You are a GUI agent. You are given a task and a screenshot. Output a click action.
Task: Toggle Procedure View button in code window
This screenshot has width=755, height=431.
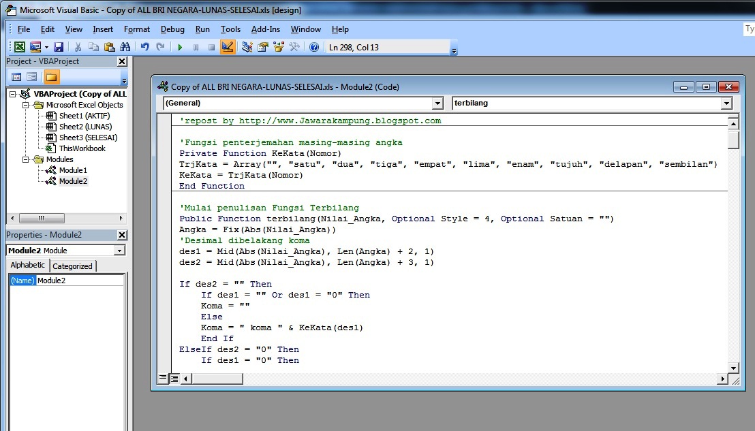coord(163,379)
